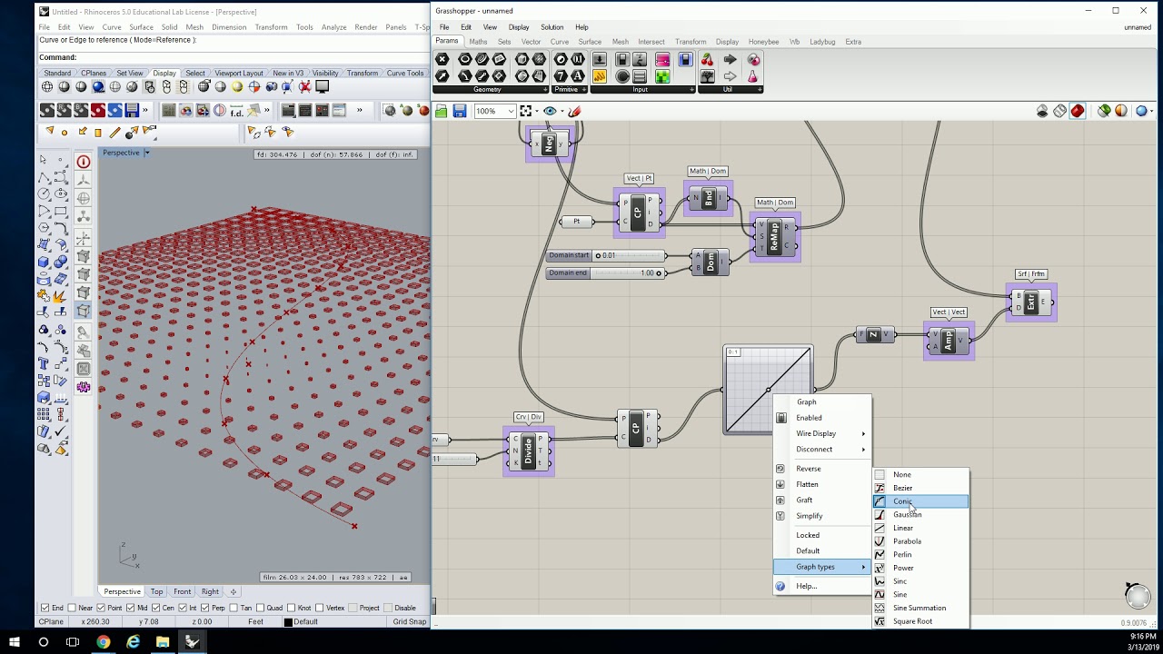Toggle the Point osnap checkbox
1163x654 pixels.
[x=101, y=608]
